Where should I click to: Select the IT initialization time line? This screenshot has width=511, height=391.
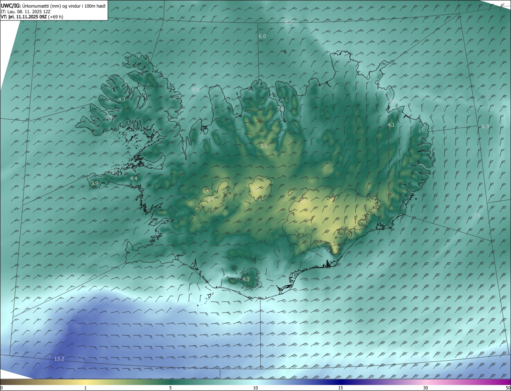point(26,12)
